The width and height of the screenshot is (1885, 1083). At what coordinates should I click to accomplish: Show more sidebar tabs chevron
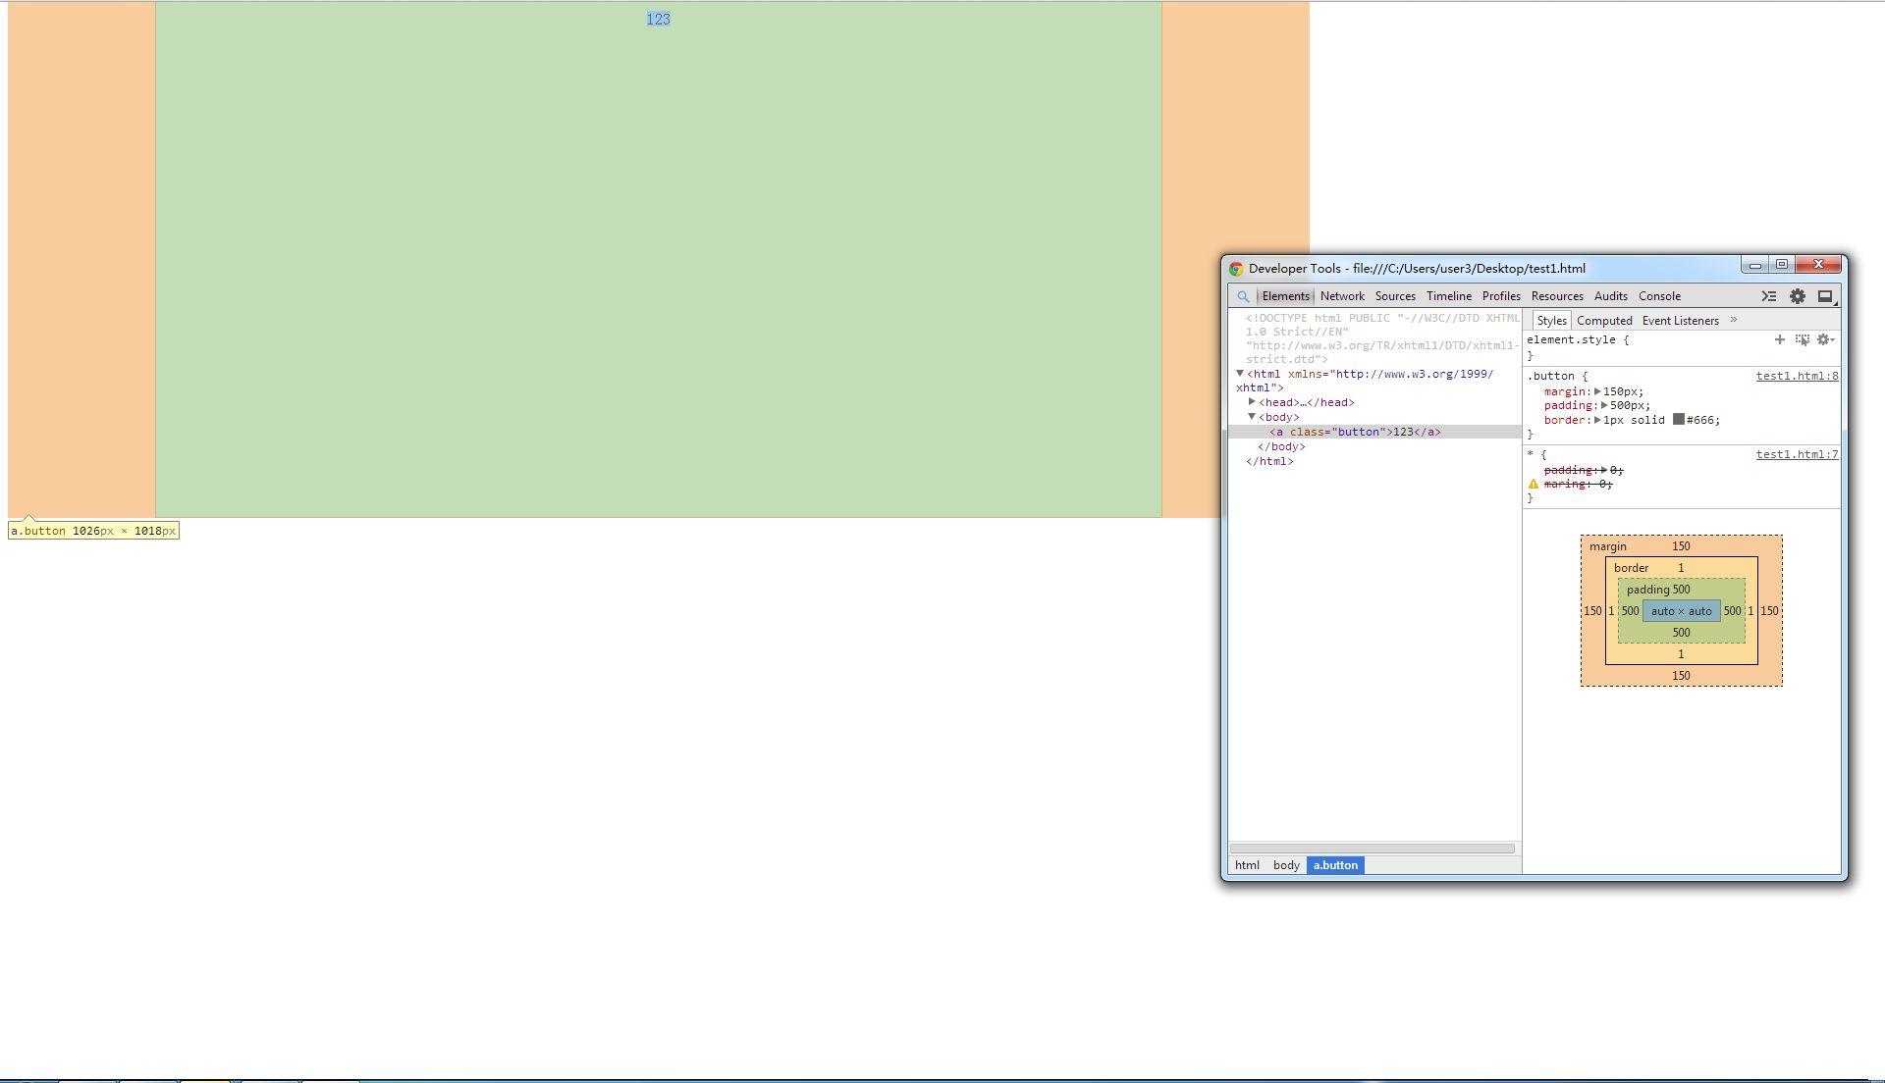pyautogui.click(x=1734, y=320)
